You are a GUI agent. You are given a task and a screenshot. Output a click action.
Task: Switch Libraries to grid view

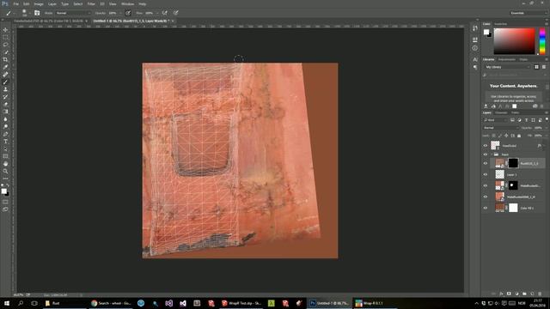click(x=536, y=67)
